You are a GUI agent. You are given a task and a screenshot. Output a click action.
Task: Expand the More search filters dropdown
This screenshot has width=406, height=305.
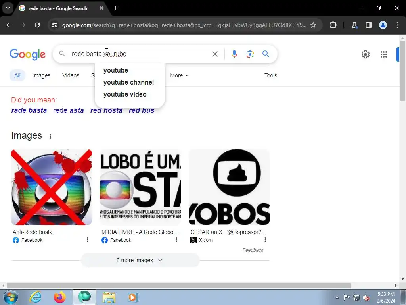point(179,75)
